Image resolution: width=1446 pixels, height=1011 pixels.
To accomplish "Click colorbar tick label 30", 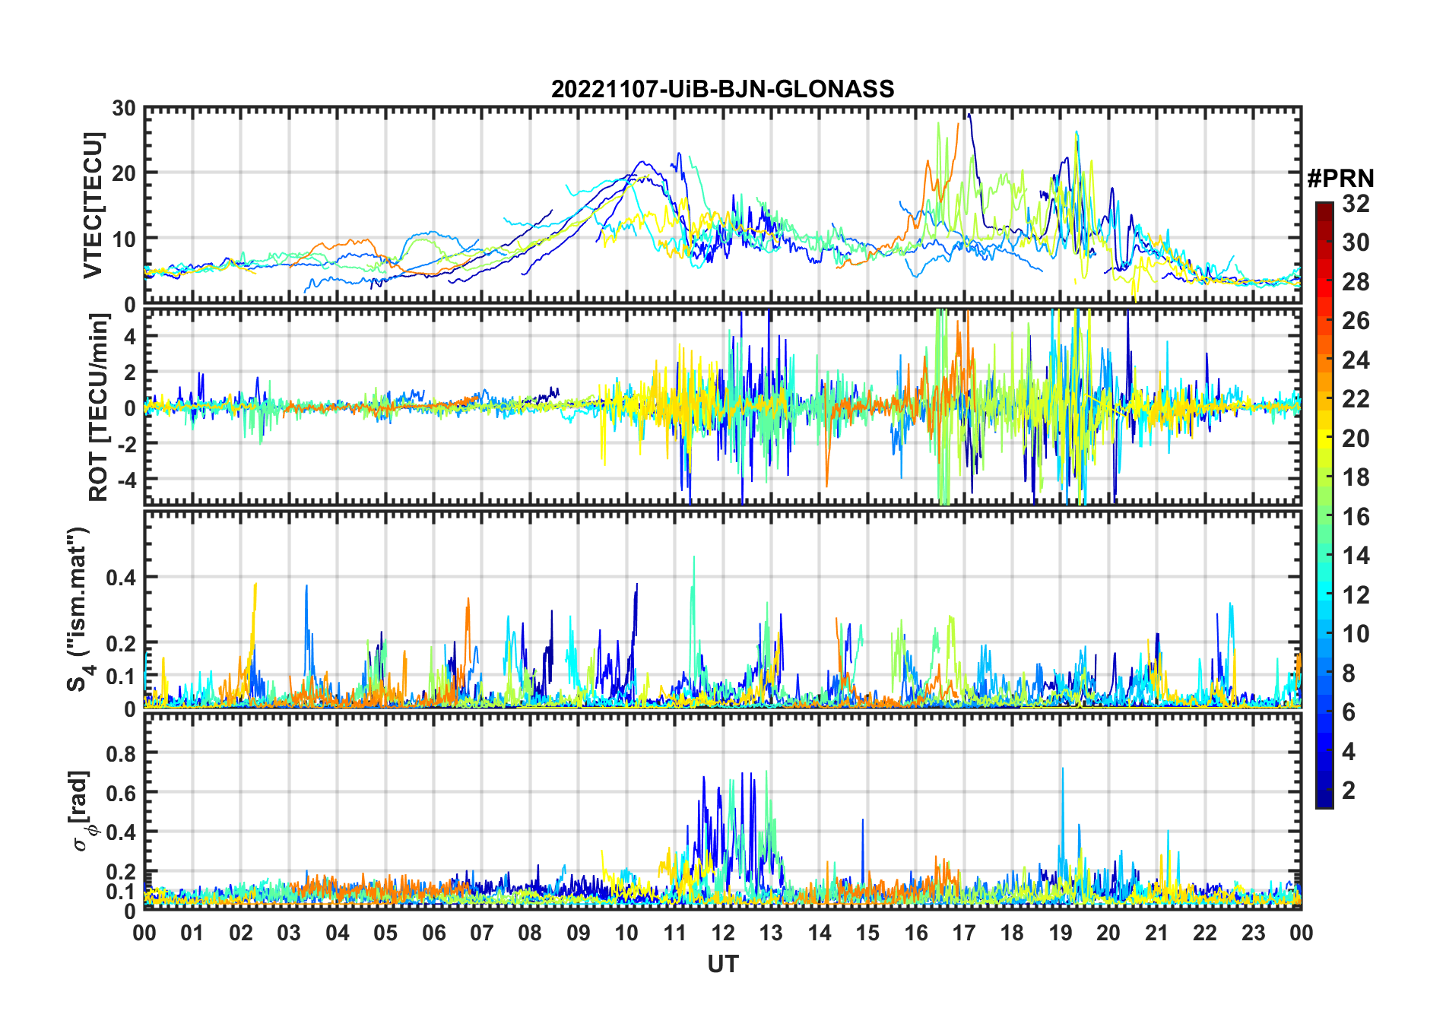I will (x=1356, y=242).
